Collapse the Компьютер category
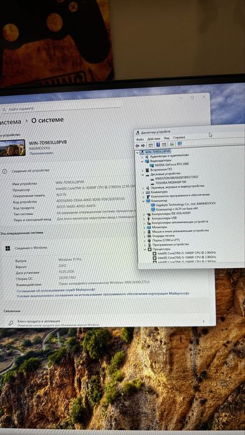Viewport: 245px width, 435px height. [143, 201]
